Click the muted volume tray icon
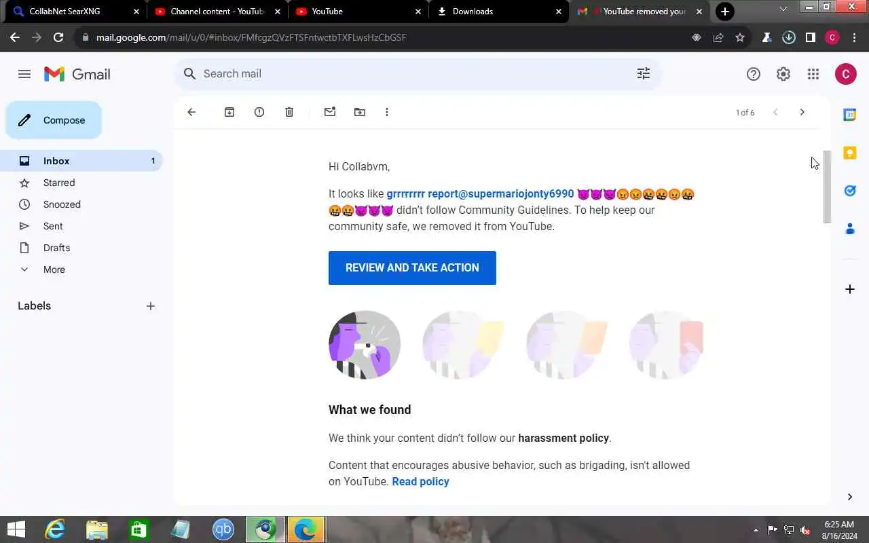This screenshot has width=869, height=543. [x=805, y=530]
